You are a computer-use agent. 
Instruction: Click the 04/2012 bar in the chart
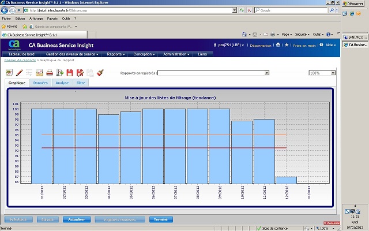coord(109,149)
